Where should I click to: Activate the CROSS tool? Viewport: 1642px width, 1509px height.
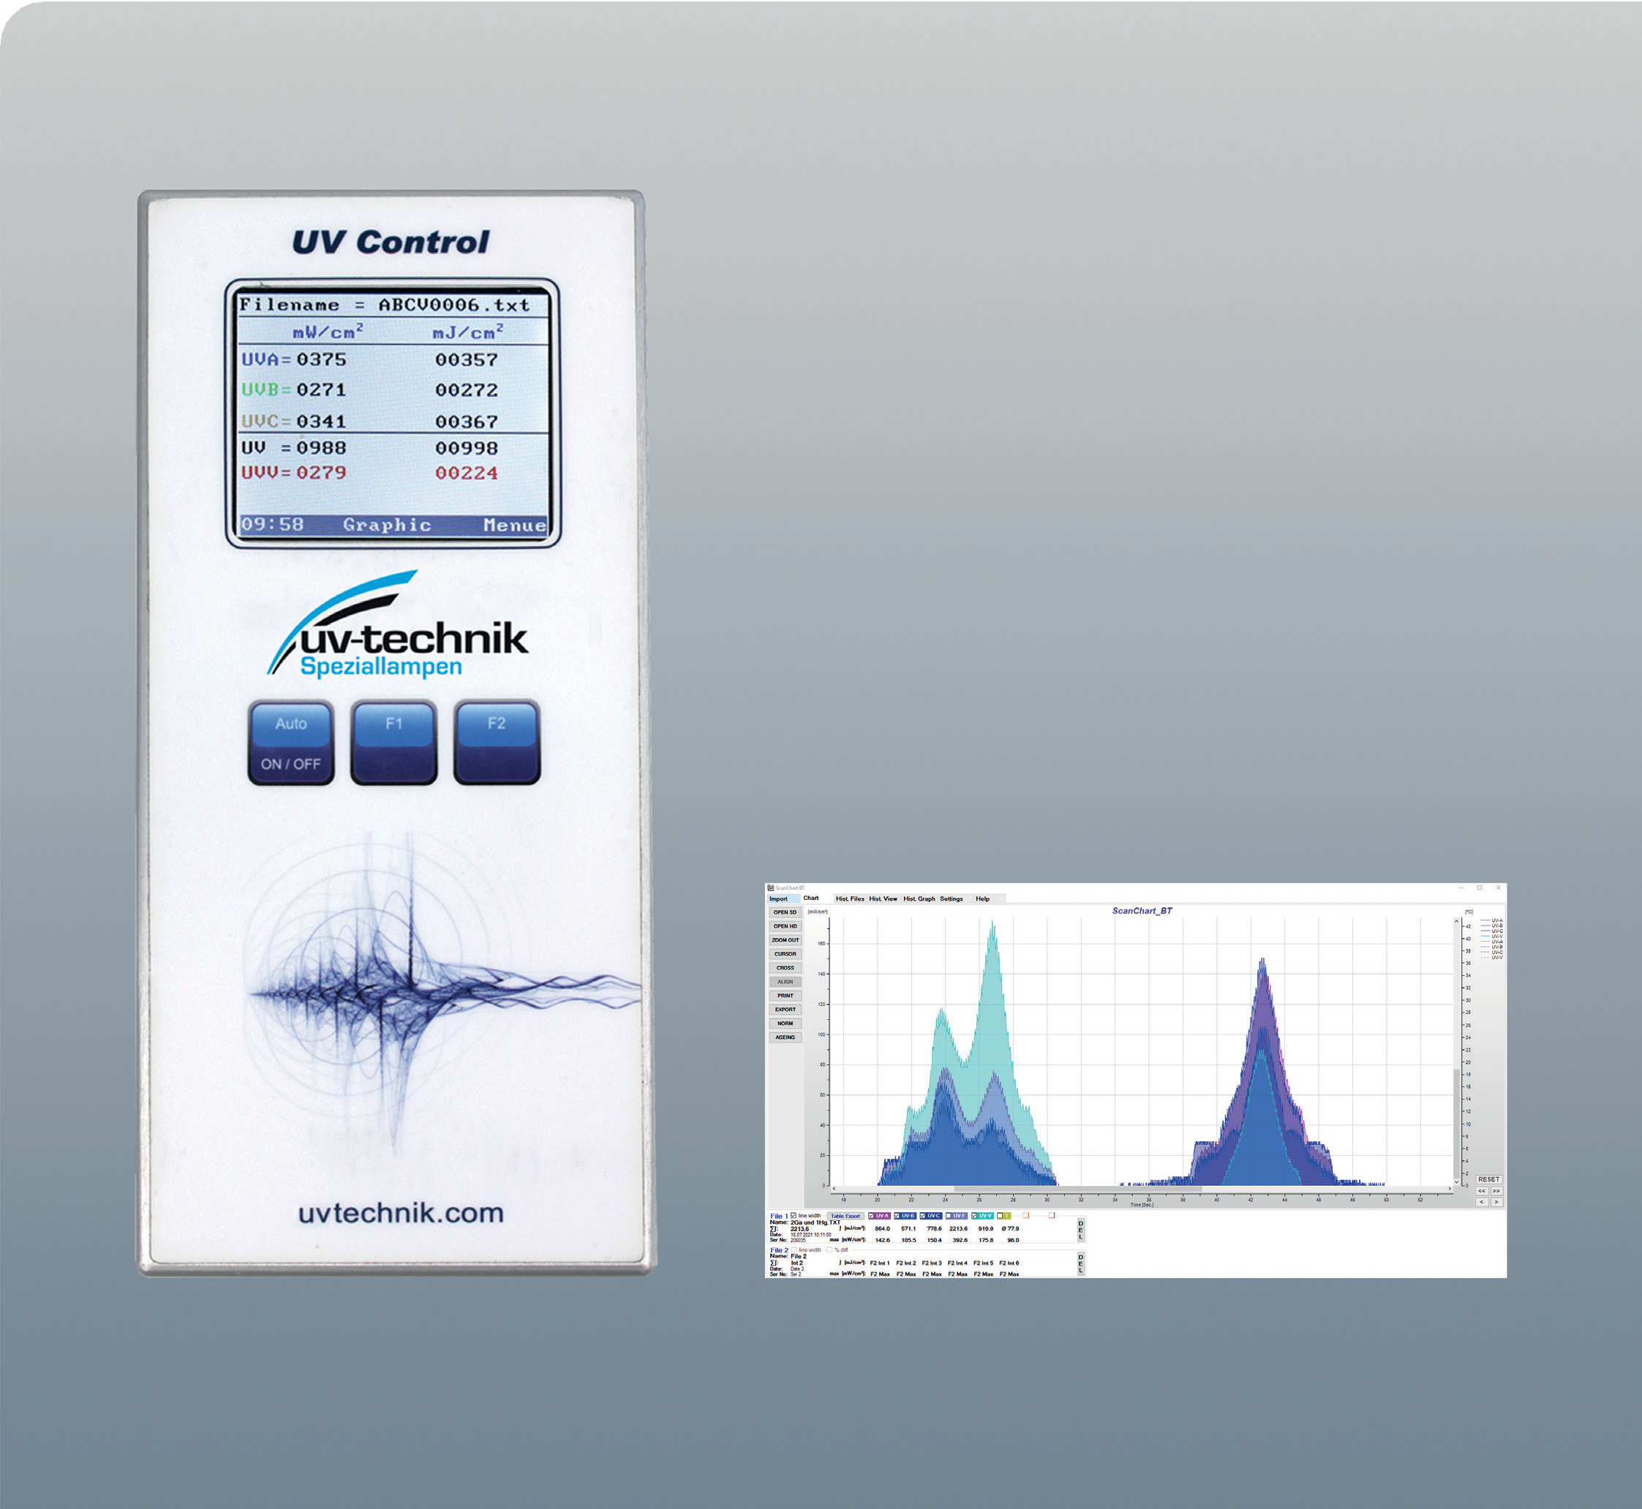785,968
